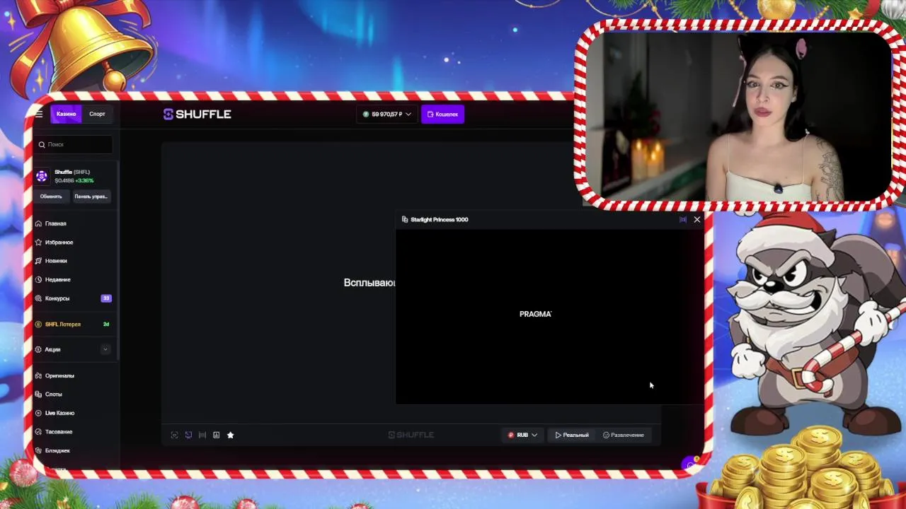
Task: Click the search magnifier icon
Action: pos(42,144)
